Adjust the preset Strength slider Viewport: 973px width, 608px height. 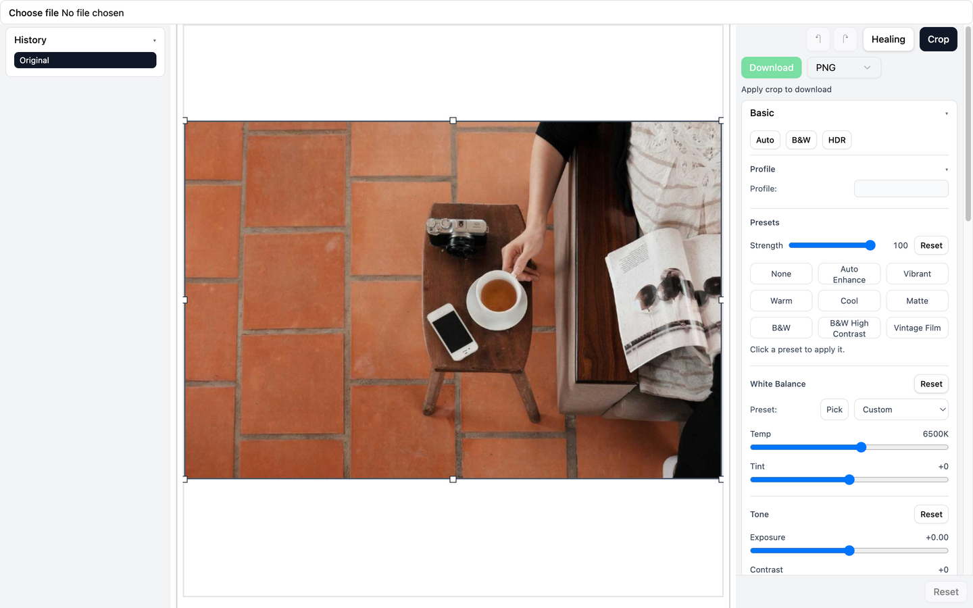point(832,245)
